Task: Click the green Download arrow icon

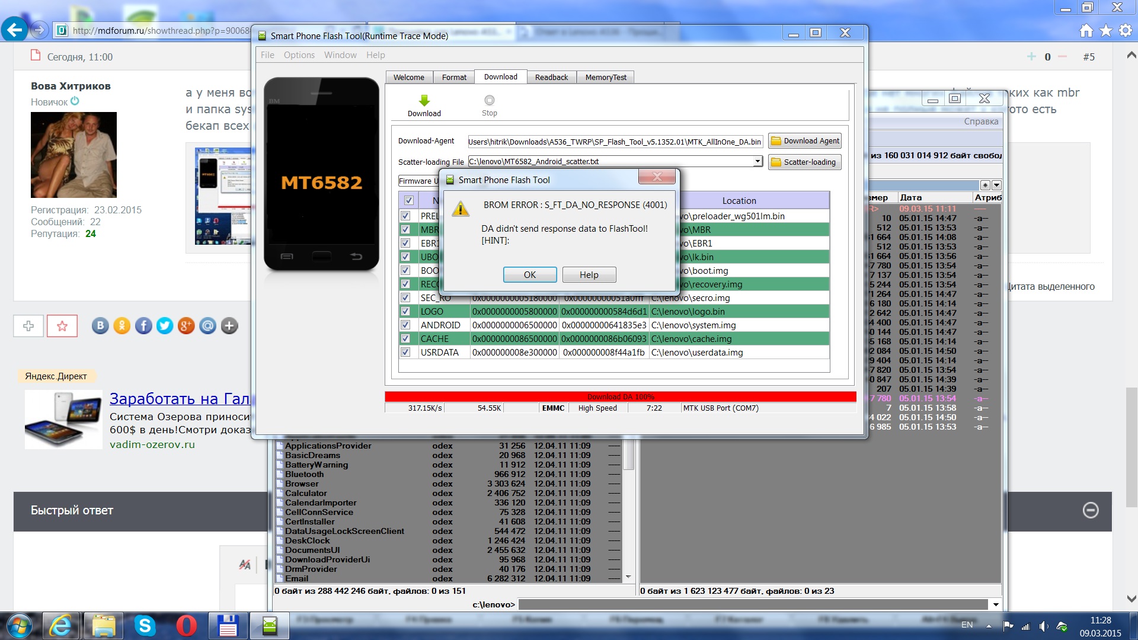Action: point(424,101)
